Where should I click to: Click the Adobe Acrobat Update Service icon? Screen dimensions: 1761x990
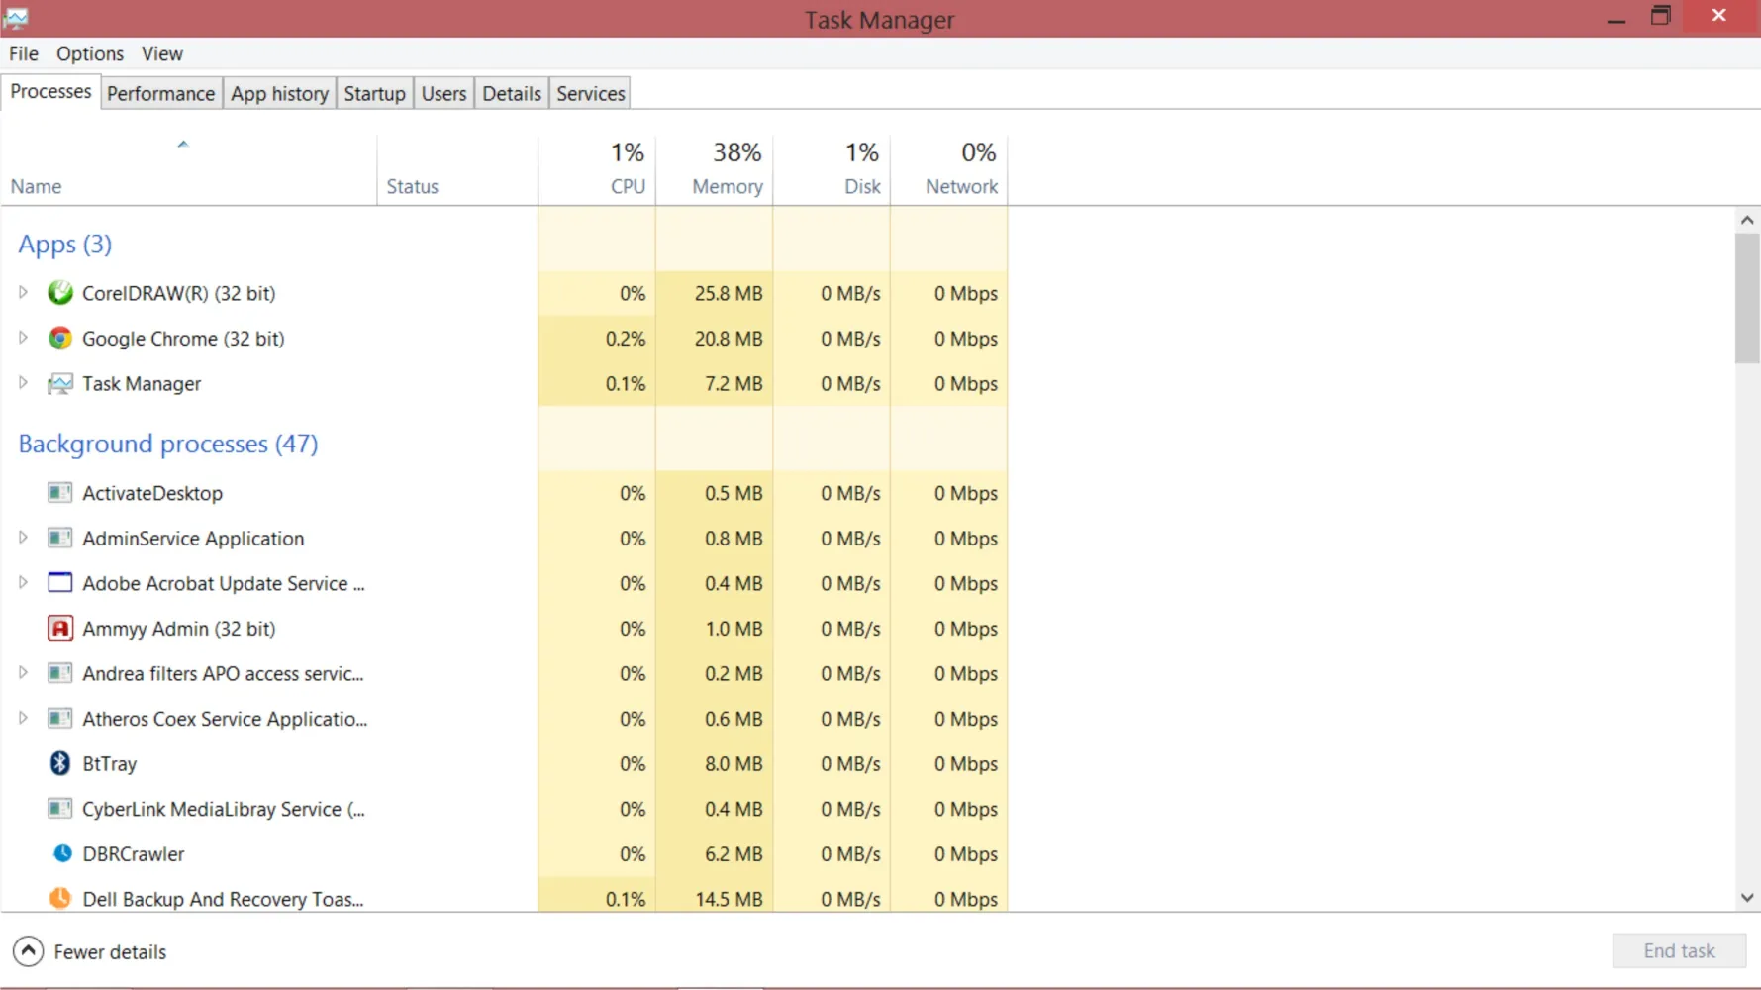[x=60, y=582]
